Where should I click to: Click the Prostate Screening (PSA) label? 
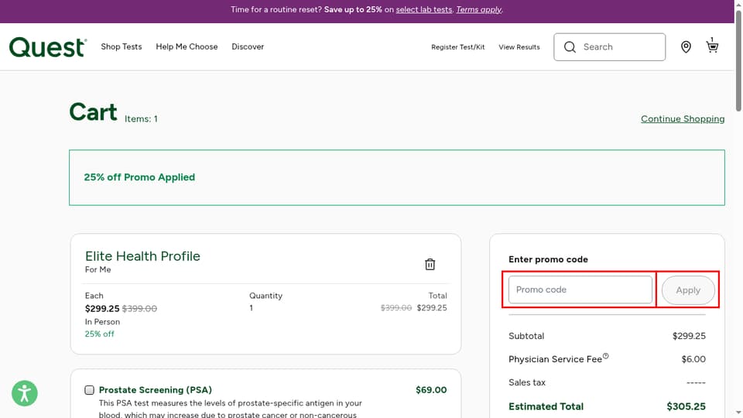(156, 390)
